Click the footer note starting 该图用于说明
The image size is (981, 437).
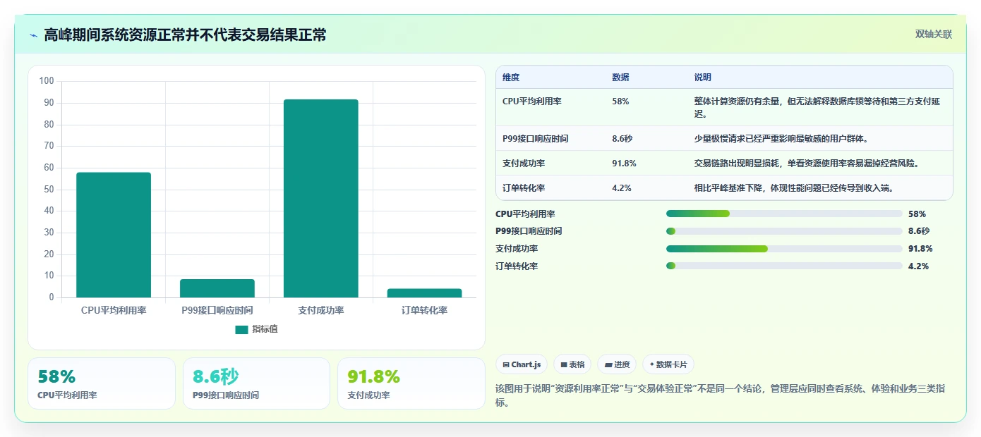(721, 395)
